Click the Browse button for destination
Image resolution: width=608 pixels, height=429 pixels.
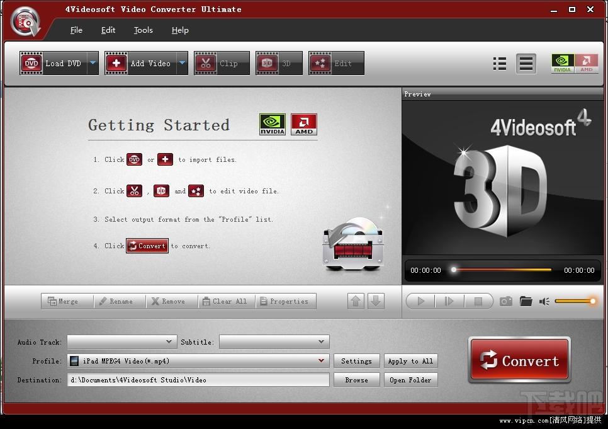[x=356, y=380]
